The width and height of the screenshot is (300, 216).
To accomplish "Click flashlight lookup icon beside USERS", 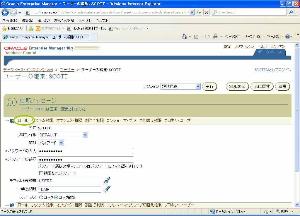I will [x=107, y=181].
